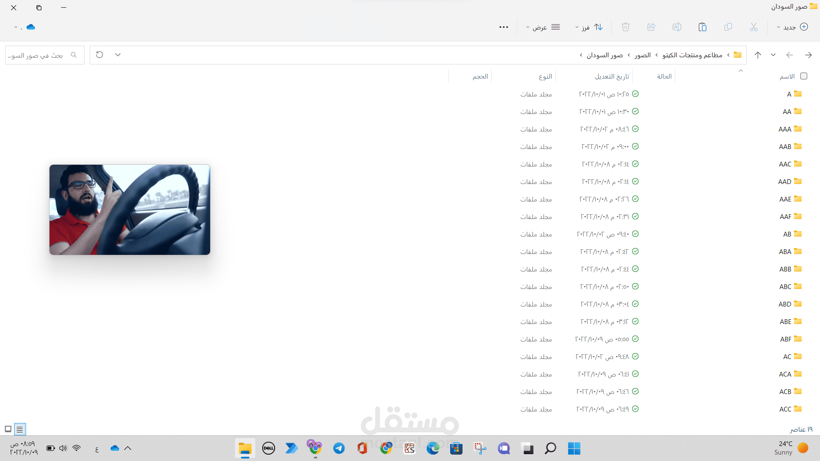The image size is (820, 461).
Task: Click the Copy icon in toolbar
Action: 728,27
